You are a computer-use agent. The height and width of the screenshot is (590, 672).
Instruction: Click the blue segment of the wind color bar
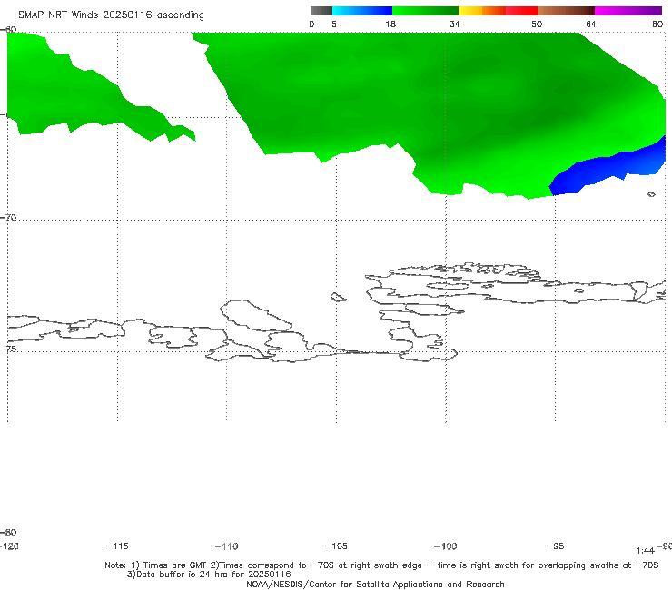[362, 11]
